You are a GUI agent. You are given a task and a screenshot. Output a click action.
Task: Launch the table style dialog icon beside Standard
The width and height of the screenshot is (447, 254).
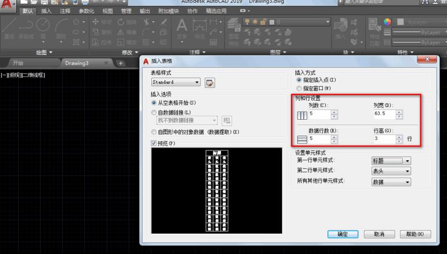point(210,83)
